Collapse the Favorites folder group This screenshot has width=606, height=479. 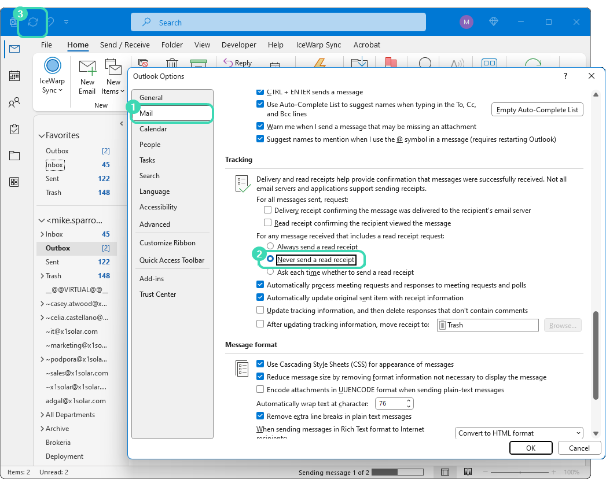coord(41,136)
